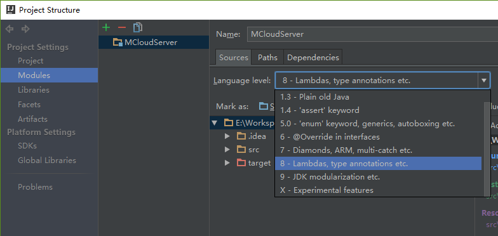Expand the target folder tree node
Screen dimensions: 498x236
[227, 163]
